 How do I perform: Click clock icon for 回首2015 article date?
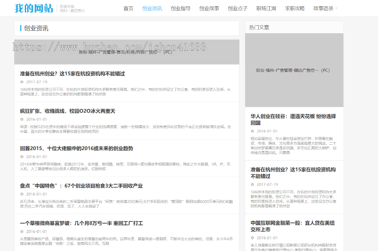22,157
